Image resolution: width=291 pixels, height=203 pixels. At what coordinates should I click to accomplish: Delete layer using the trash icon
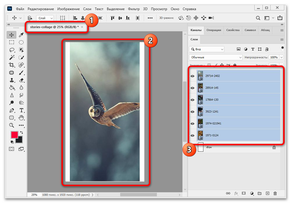[275, 193]
